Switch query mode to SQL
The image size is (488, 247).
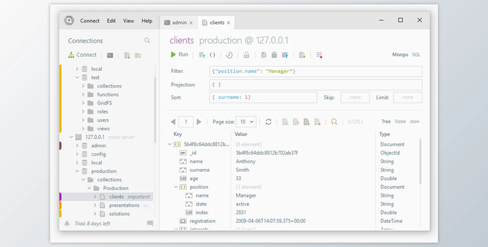416,55
